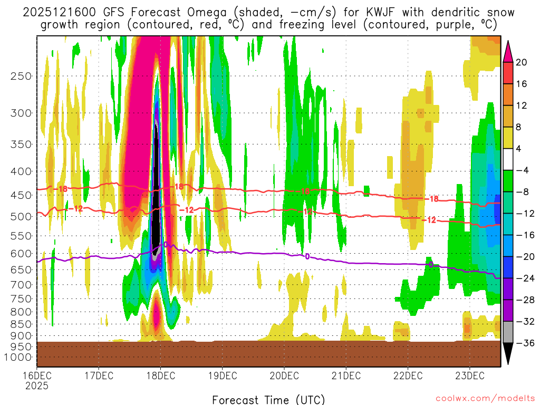The width and height of the screenshot is (540, 405).
Task: Click the colorbar value 12 label
Action: pos(521,105)
